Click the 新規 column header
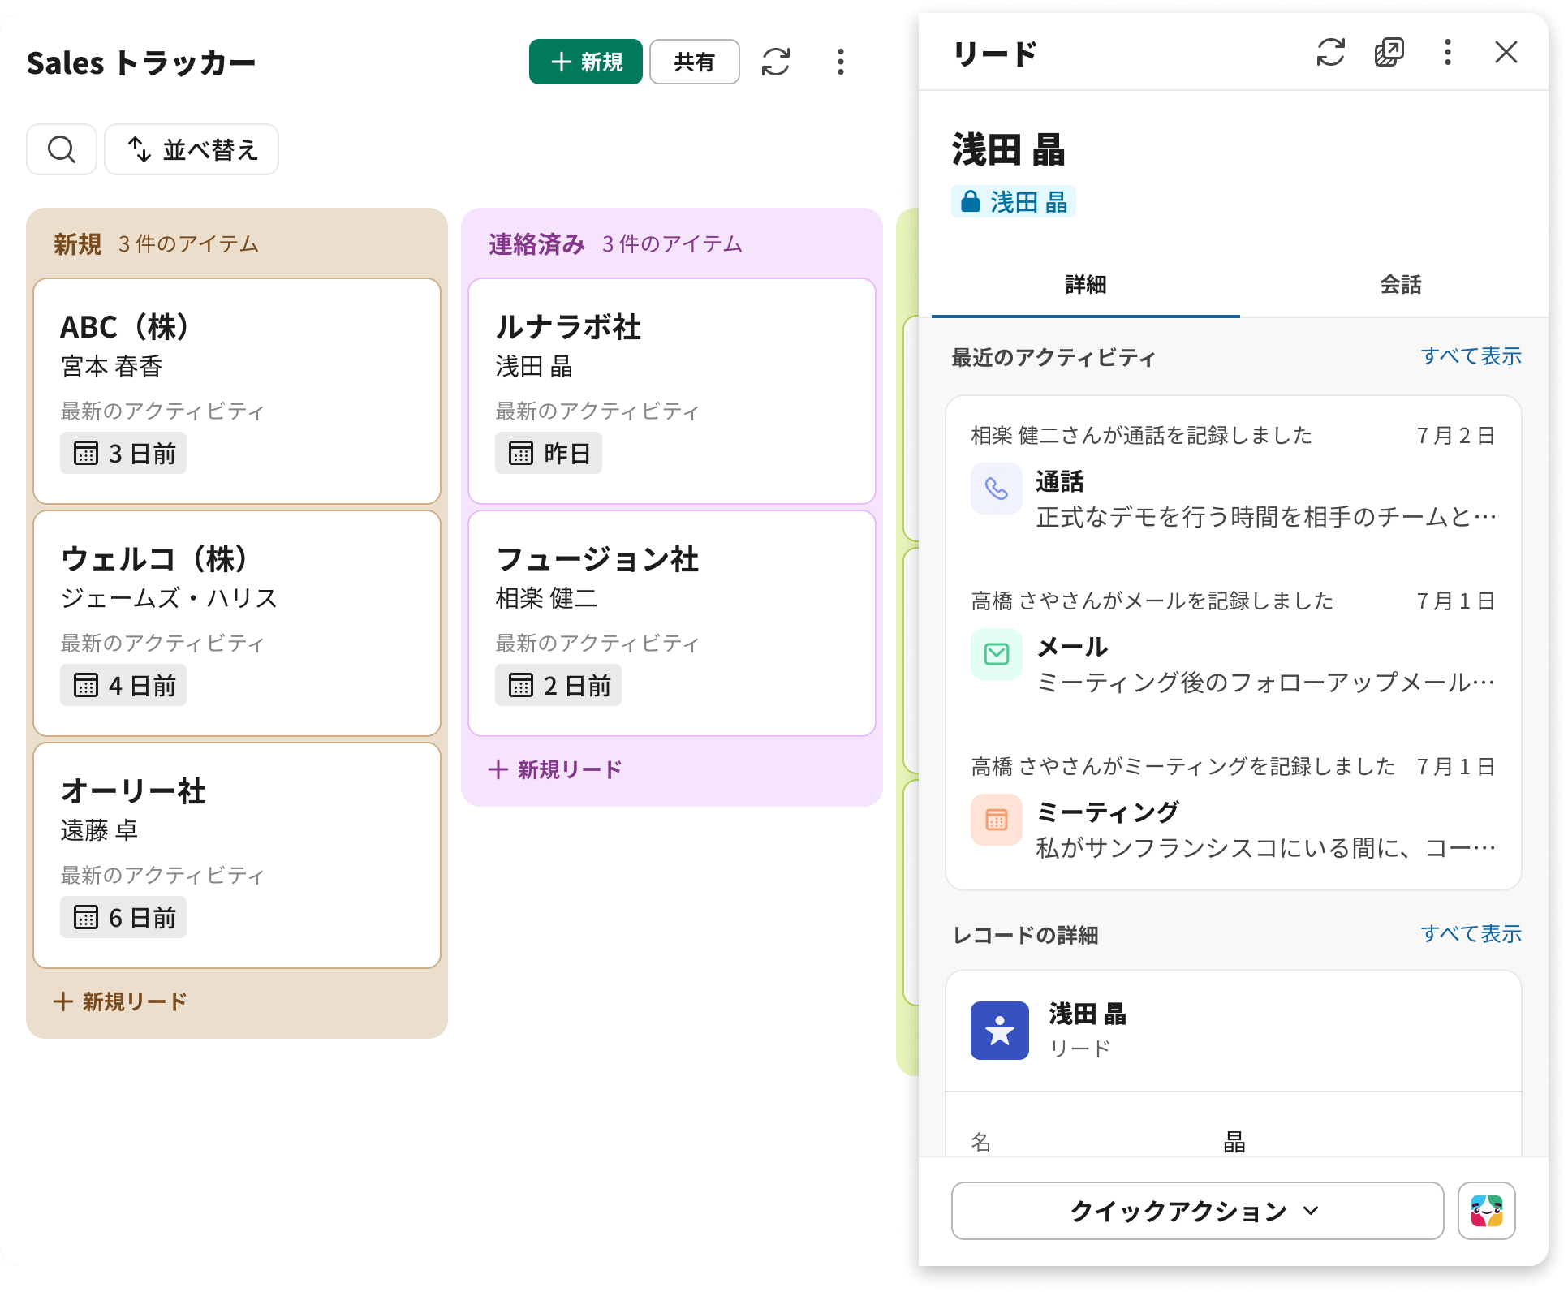This screenshot has height=1292, width=1568. click(78, 244)
